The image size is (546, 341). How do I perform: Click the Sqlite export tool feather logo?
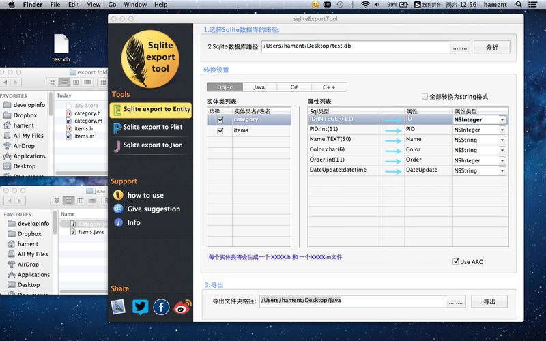coord(150,59)
